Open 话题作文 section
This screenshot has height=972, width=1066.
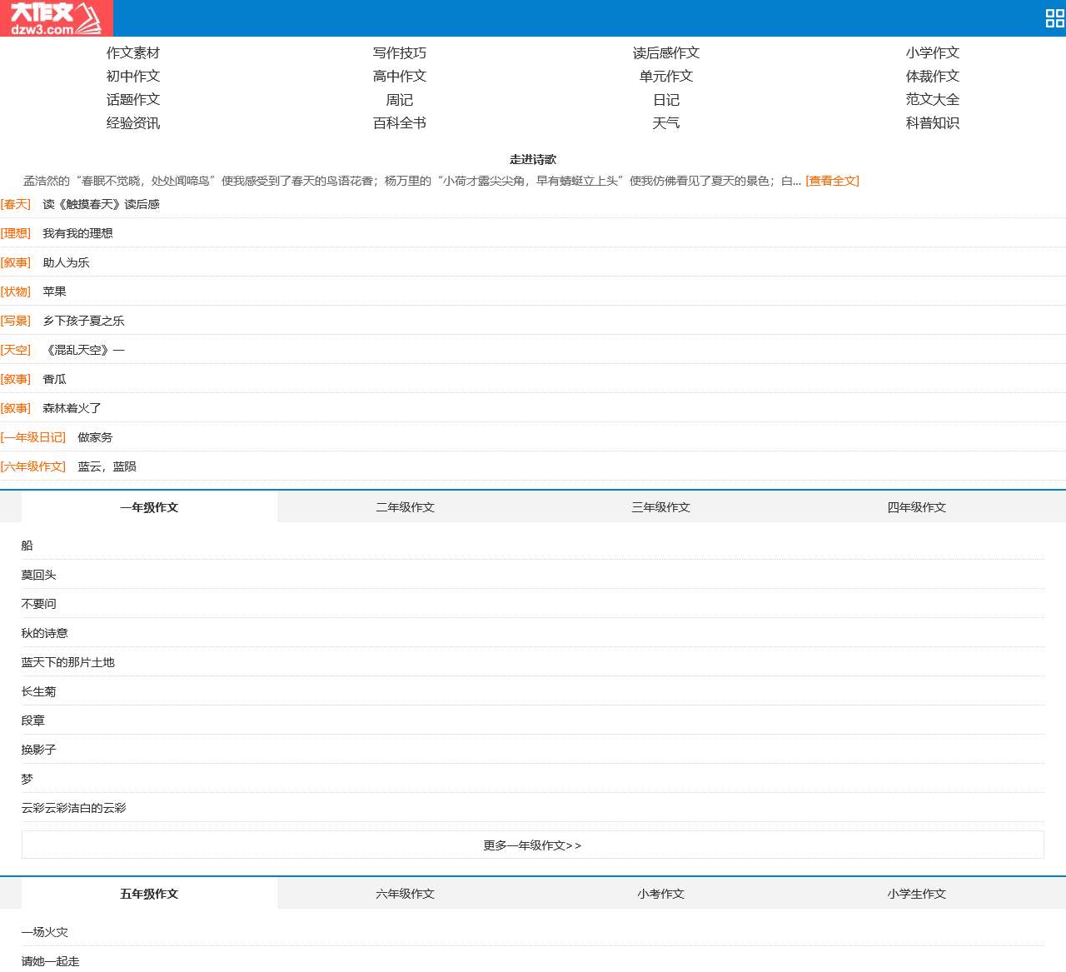click(133, 99)
